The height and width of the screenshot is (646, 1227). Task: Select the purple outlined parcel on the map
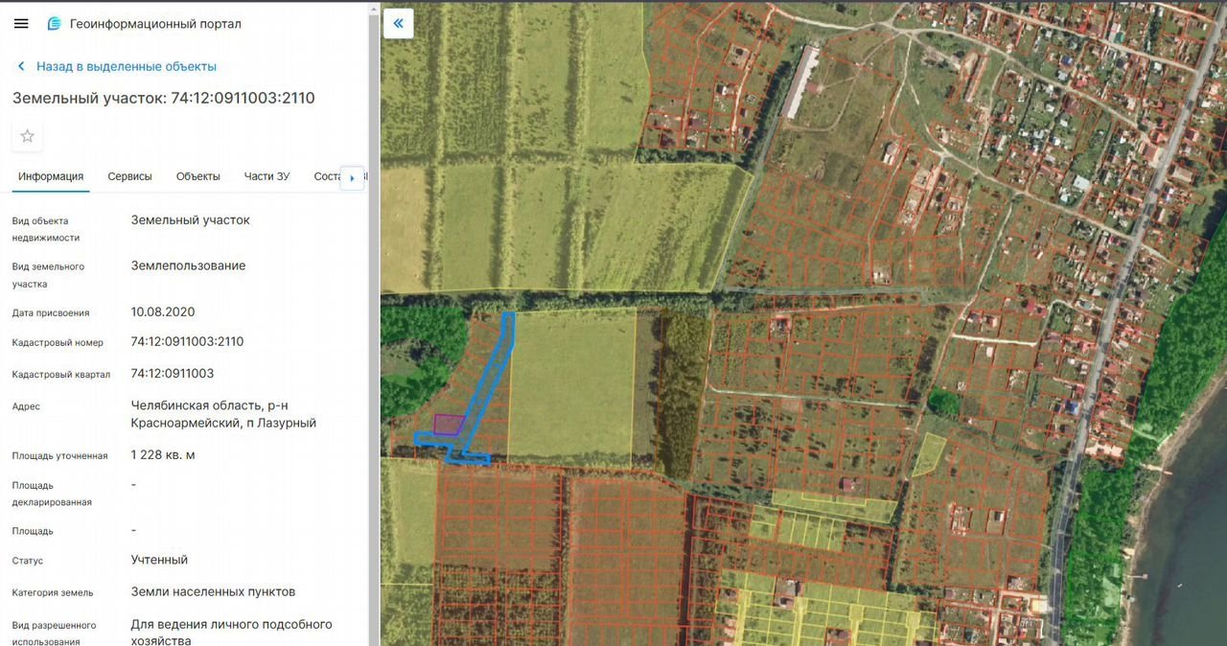click(x=447, y=424)
